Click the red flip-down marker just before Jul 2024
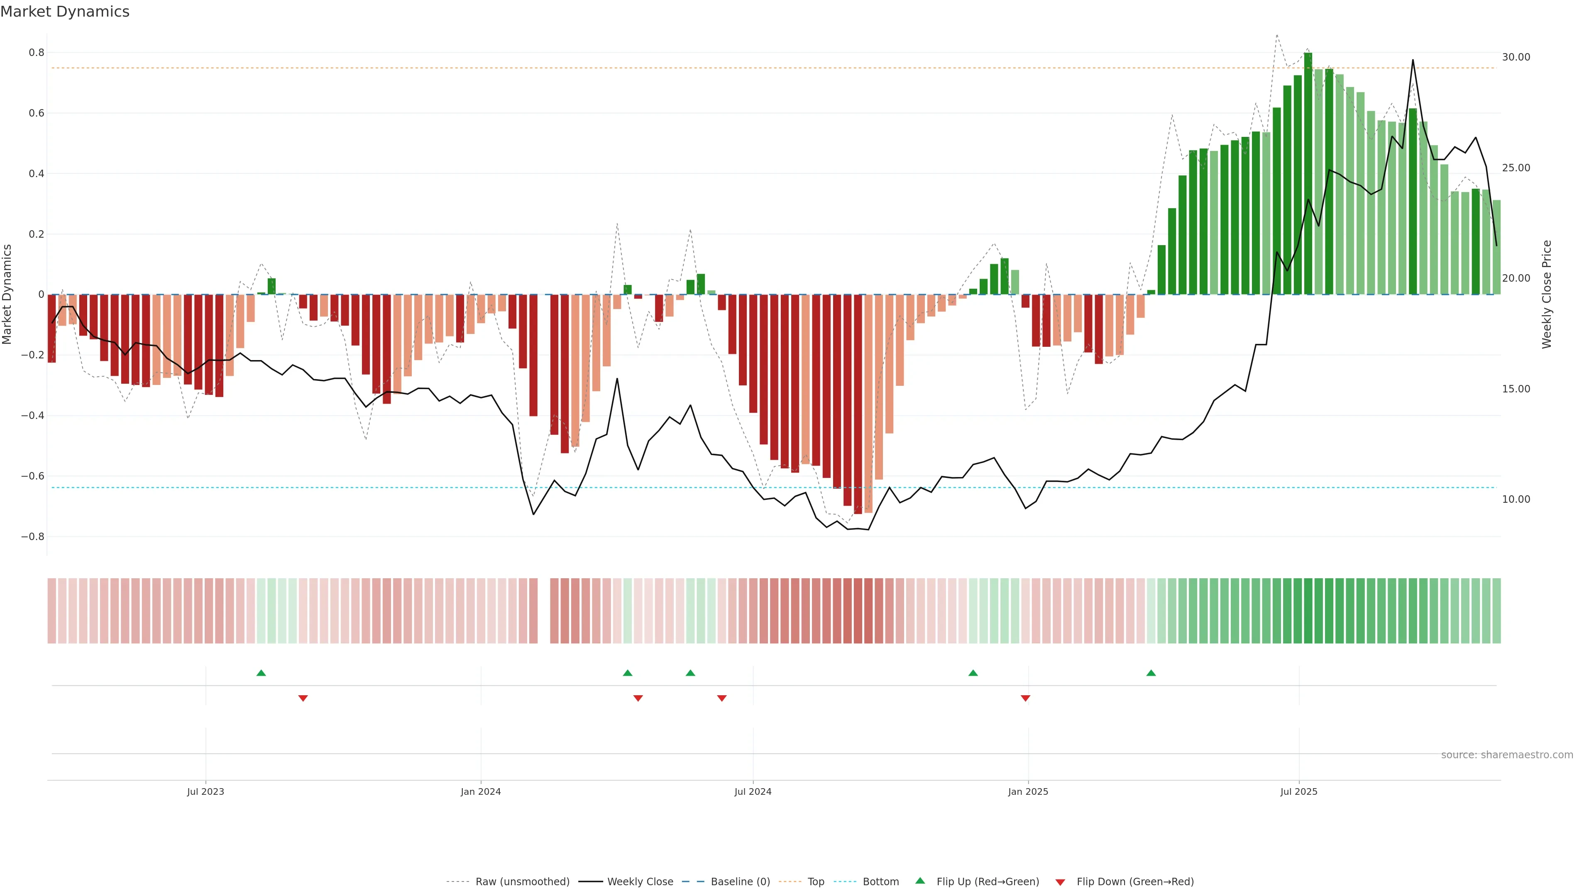Screen dimensions: 1594x896 (x=721, y=698)
